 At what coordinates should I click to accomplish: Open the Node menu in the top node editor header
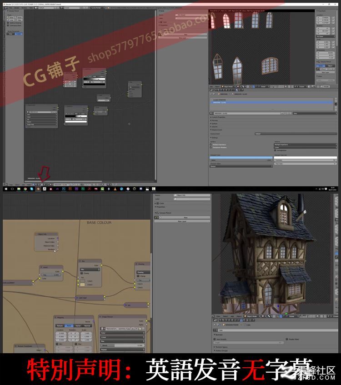[x=29, y=185]
